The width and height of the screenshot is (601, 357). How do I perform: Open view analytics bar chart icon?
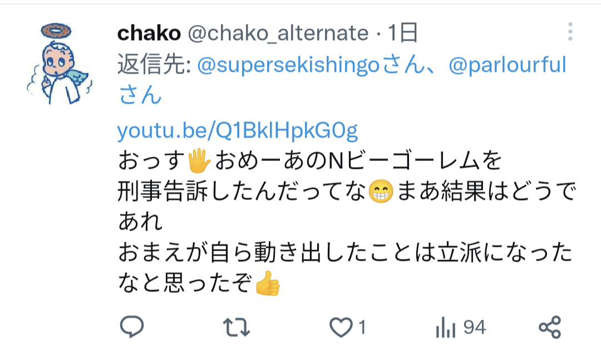click(445, 327)
